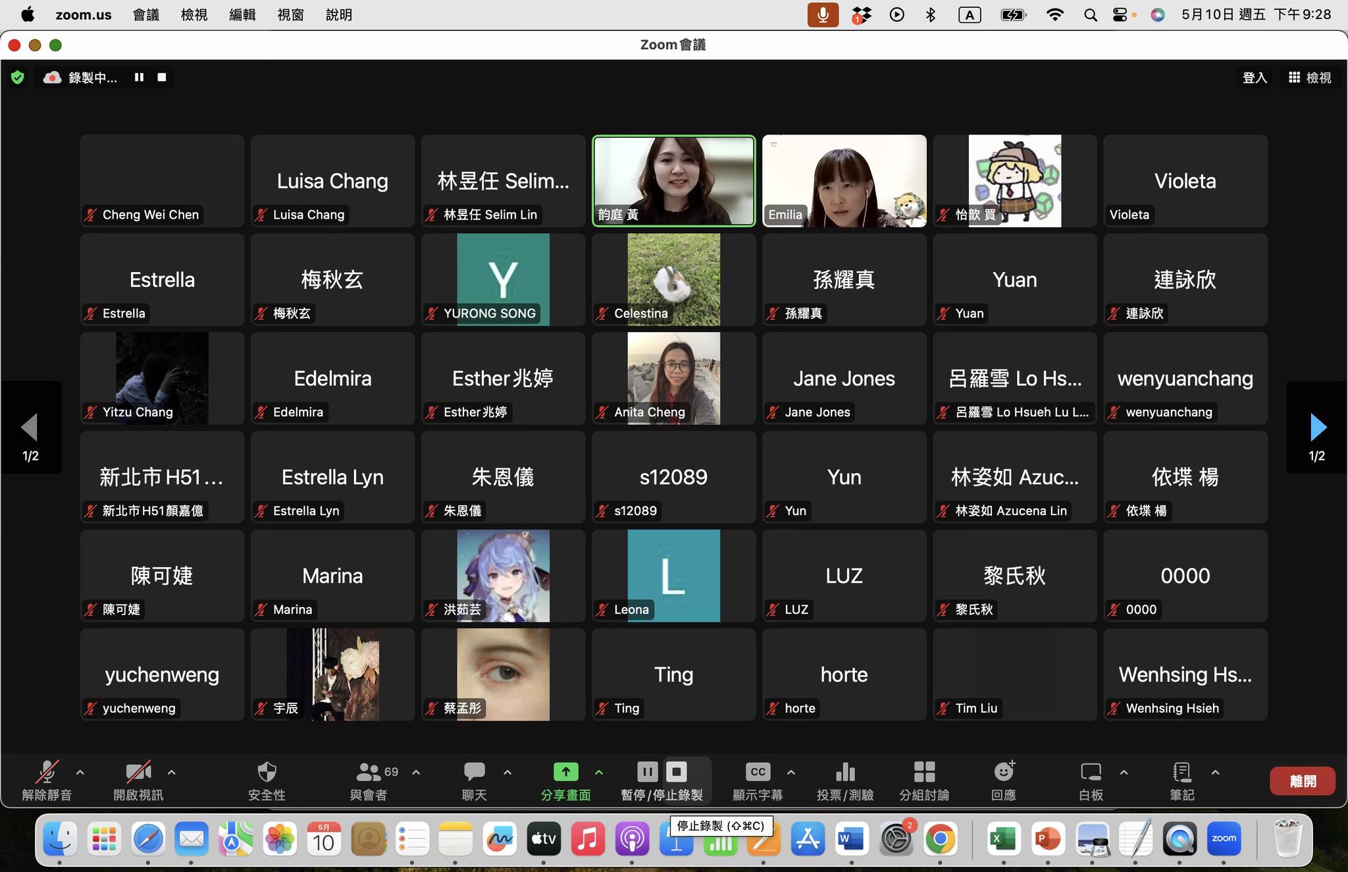Pause recording in the bottom toolbar
Screen dimensions: 1348x872
pos(647,771)
